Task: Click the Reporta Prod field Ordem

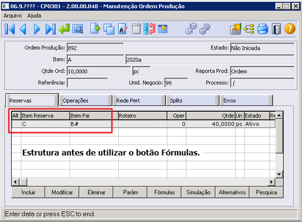Action: pyautogui.click(x=262, y=71)
